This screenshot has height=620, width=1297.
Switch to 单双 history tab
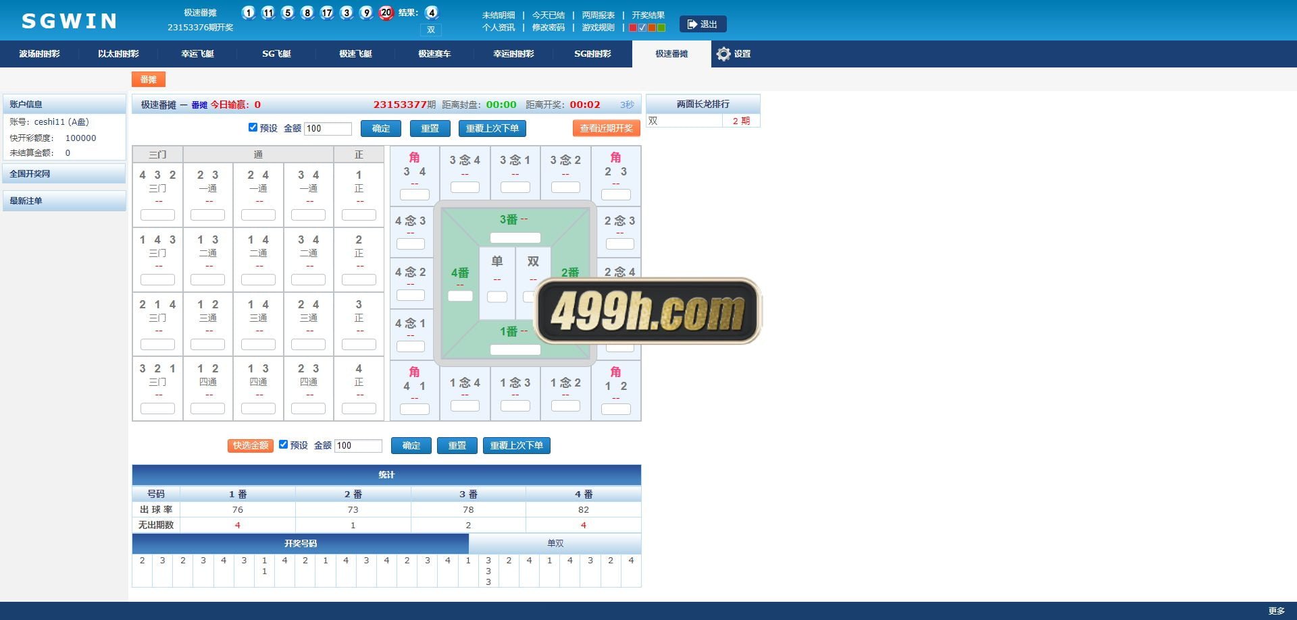coord(555,543)
